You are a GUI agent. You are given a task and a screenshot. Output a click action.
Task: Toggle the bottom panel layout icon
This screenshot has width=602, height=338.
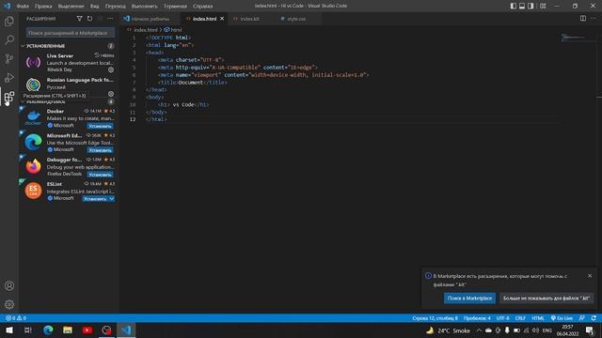522,6
